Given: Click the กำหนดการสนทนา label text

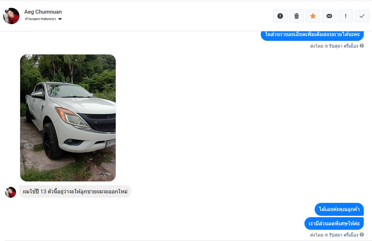Looking at the screenshot, I should tap(40, 19).
